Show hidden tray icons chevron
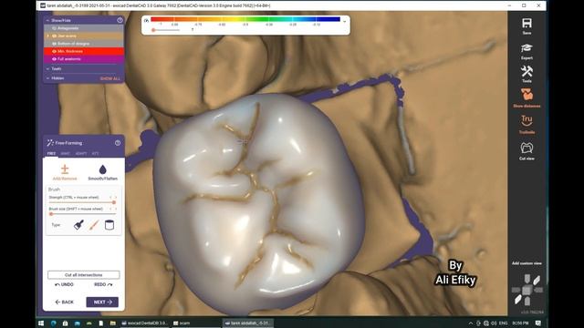Screen dimensions: 584x328 point(471,323)
